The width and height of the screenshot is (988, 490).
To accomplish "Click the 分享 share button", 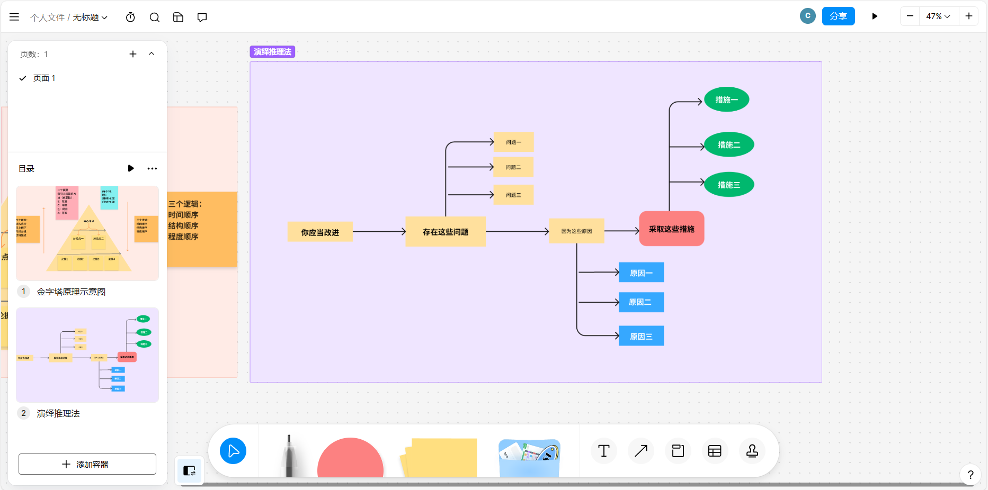I will (838, 16).
